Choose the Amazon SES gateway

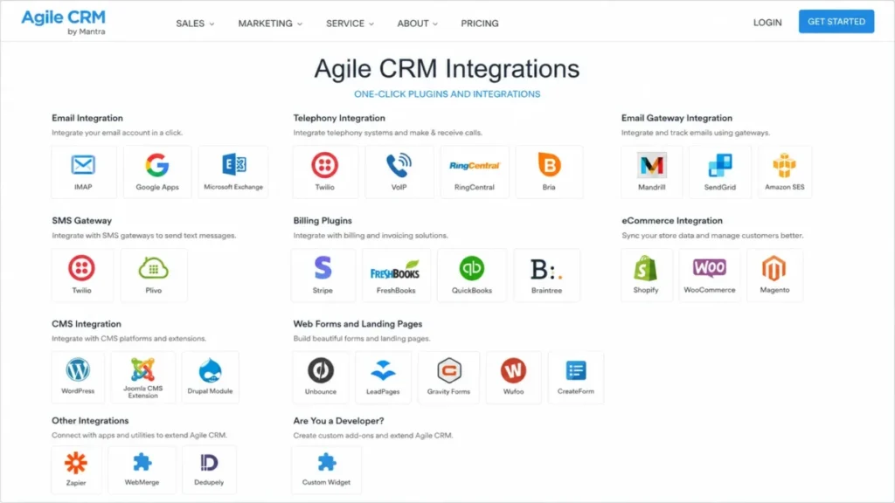[x=785, y=172]
